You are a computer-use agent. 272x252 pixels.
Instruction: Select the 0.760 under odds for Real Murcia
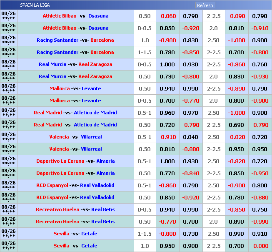260,65
